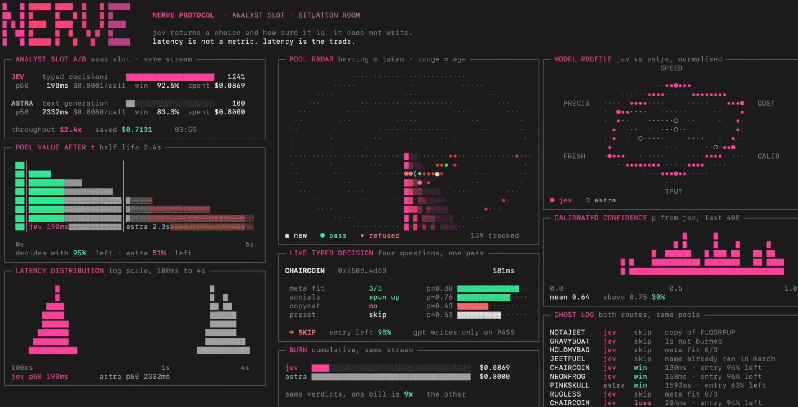Screen dimensions: 798x407
Task: Click the green p=0.88 meta fit bar
Action: click(488, 288)
